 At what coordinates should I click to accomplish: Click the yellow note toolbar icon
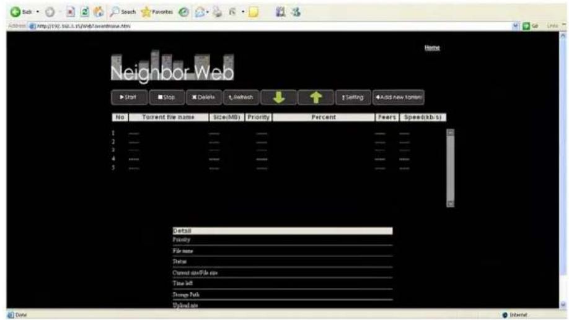pos(254,12)
